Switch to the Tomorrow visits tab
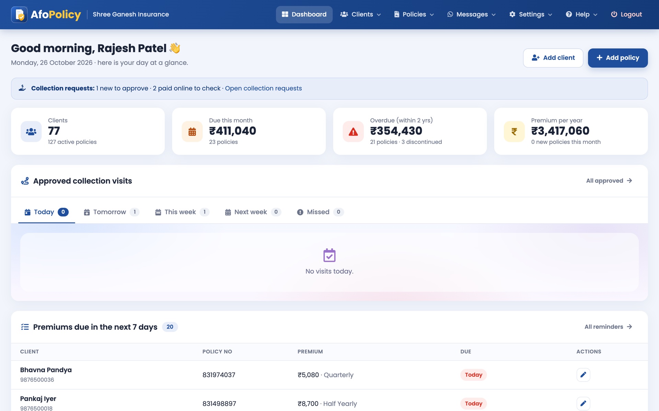Viewport: 659px width, 411px height. (111, 212)
